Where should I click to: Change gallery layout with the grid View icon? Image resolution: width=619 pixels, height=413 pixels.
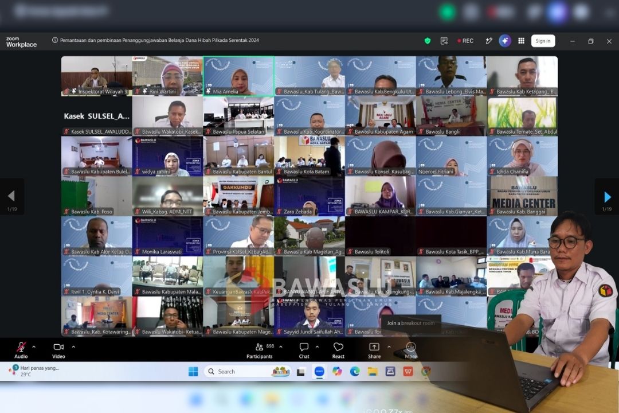pos(521,41)
